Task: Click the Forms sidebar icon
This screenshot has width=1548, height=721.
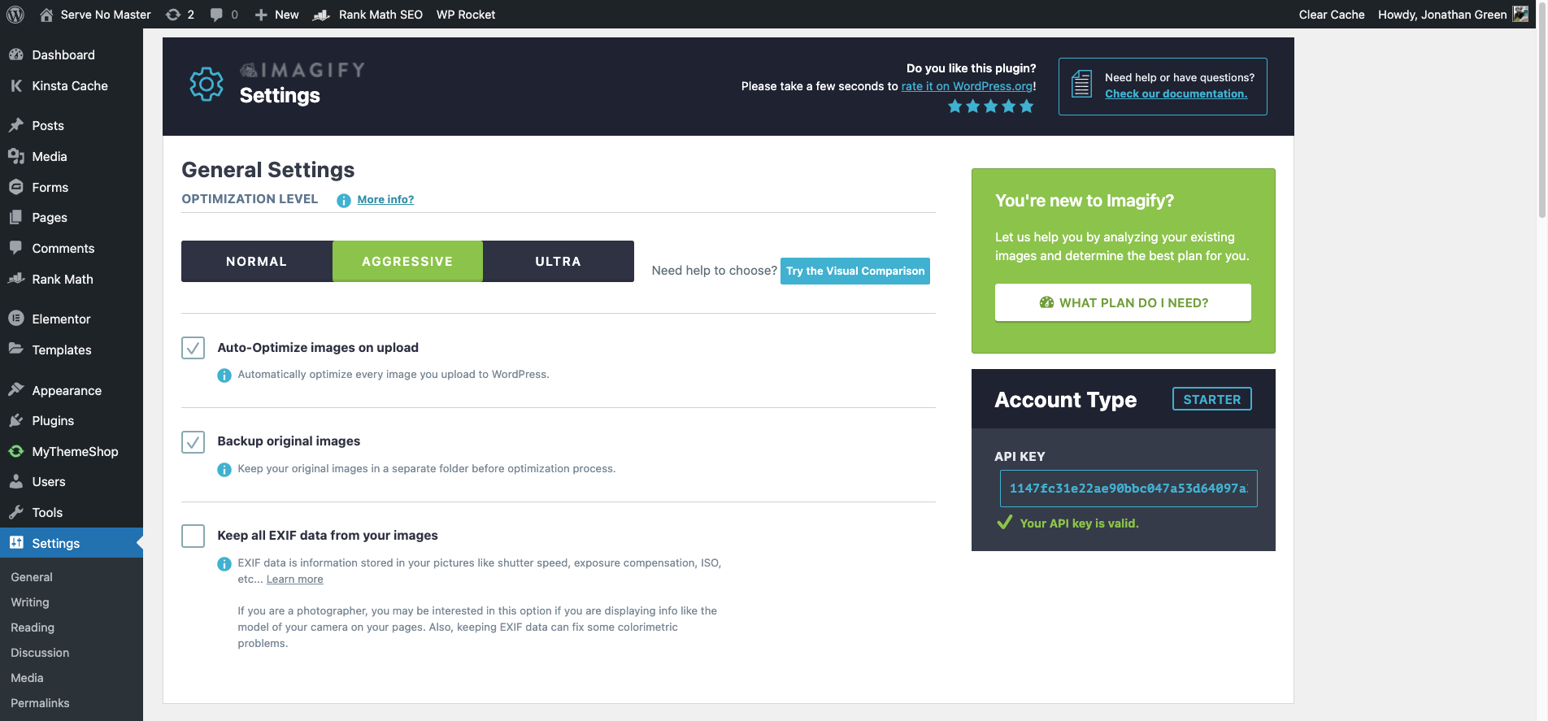Action: 16,187
